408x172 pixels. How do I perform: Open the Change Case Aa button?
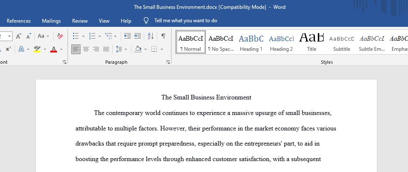pyautogui.click(x=41, y=36)
